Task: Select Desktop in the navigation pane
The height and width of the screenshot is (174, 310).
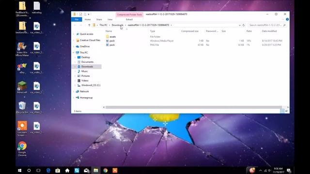Action: [85, 57]
